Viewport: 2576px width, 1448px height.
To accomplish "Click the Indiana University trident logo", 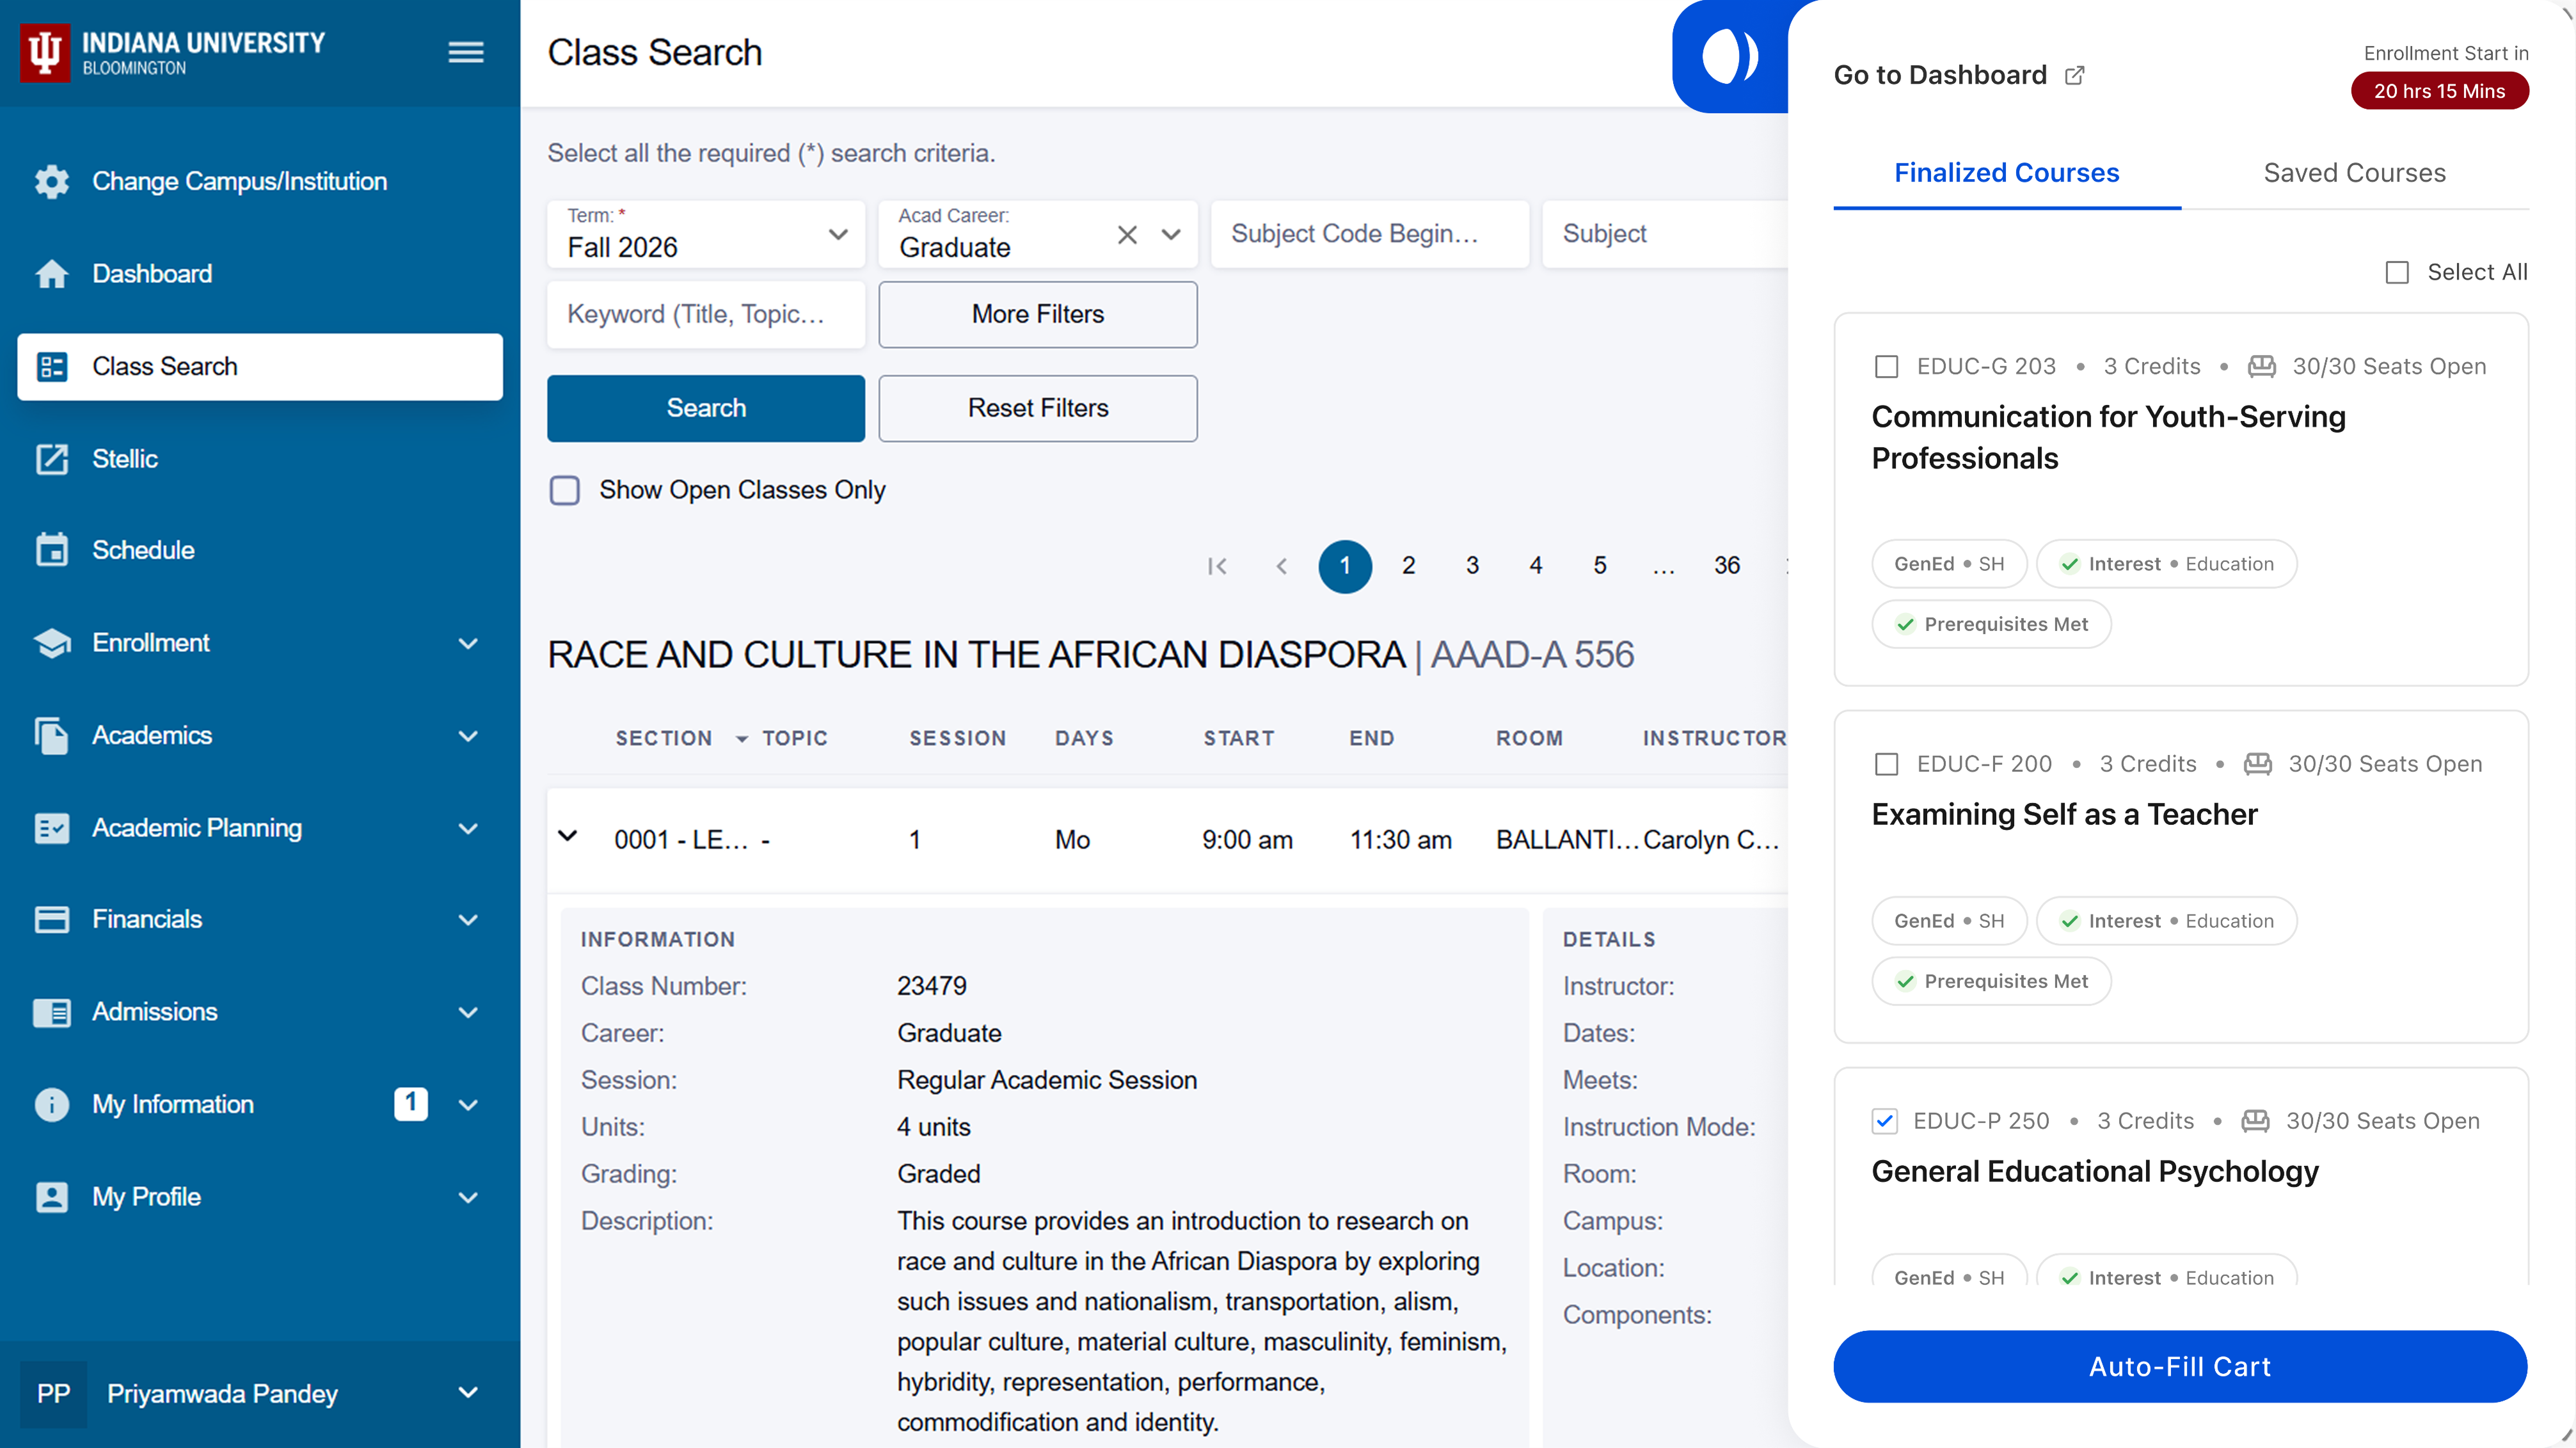I will pyautogui.click(x=45, y=53).
